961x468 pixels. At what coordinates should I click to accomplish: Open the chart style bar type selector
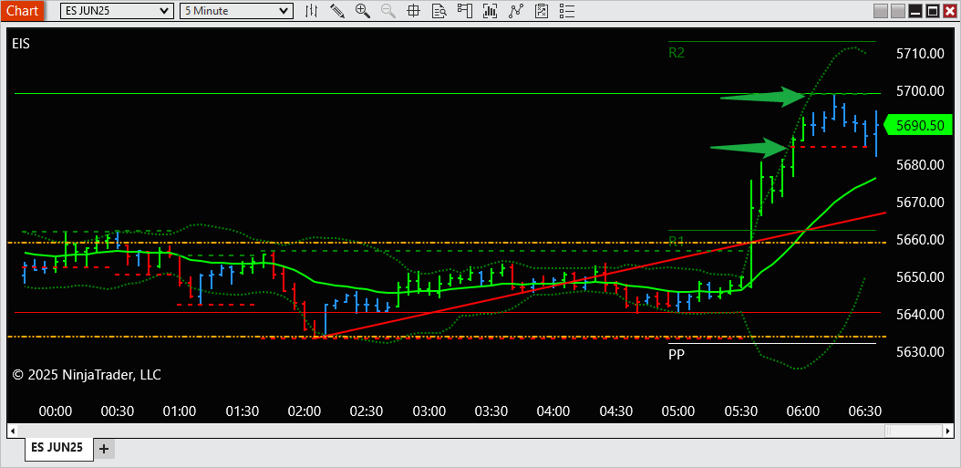(312, 10)
